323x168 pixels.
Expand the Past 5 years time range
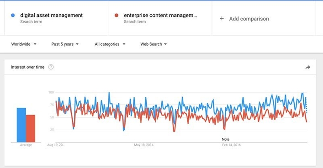65,44
